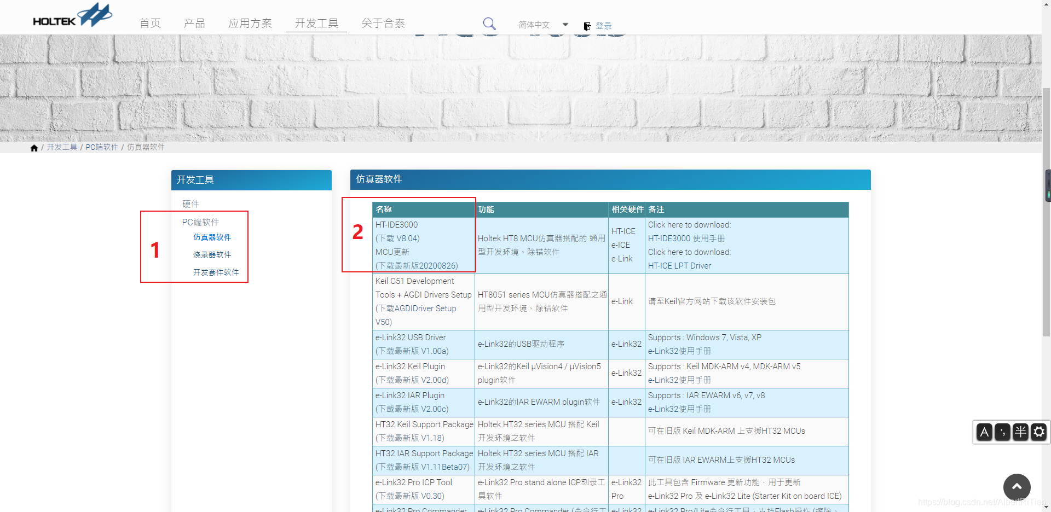Download HT32 Keil Support Package V1.18
Image resolution: width=1051 pixels, height=512 pixels.
[409, 438]
